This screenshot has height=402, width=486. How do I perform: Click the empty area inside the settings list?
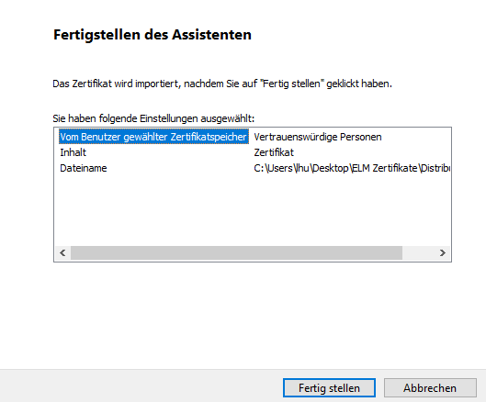coord(253,210)
